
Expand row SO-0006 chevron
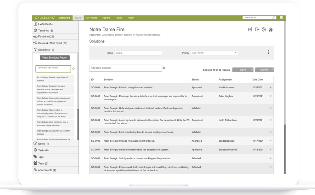pos(270,141)
